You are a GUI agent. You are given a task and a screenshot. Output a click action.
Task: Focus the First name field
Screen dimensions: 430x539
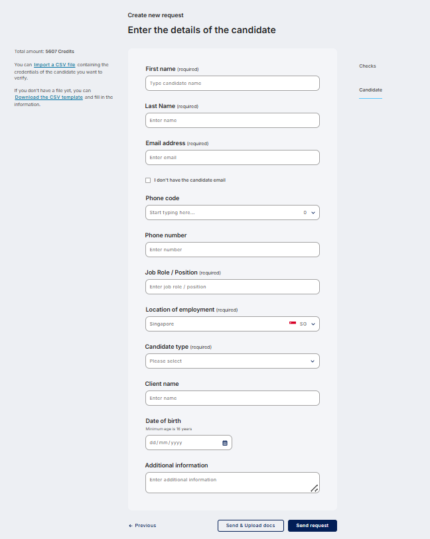click(232, 84)
